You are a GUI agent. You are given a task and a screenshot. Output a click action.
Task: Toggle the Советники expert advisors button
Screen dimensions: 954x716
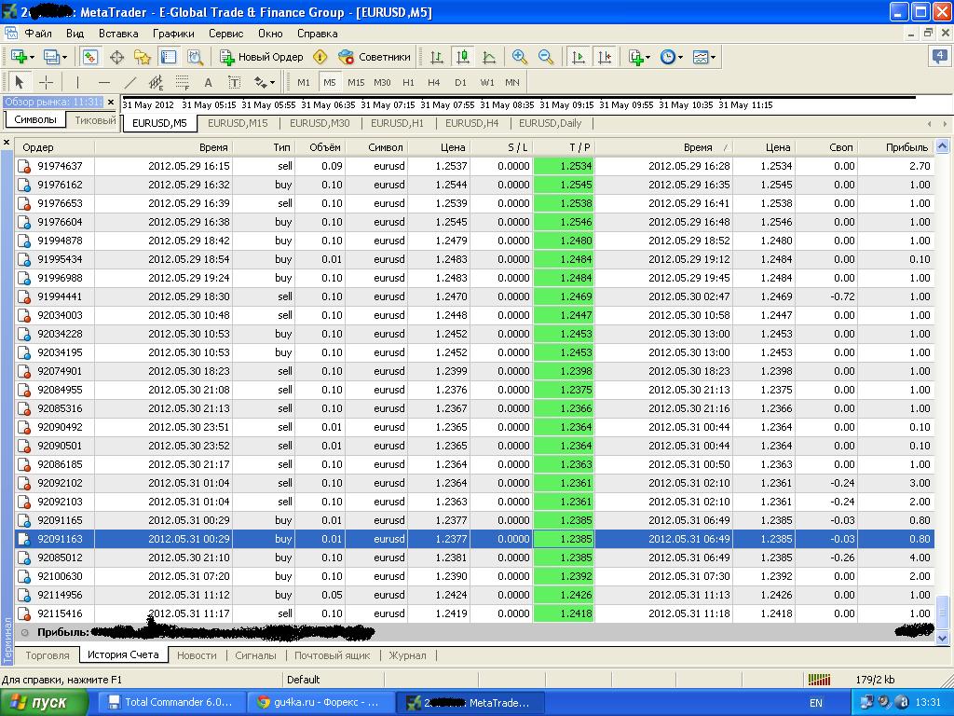(375, 57)
